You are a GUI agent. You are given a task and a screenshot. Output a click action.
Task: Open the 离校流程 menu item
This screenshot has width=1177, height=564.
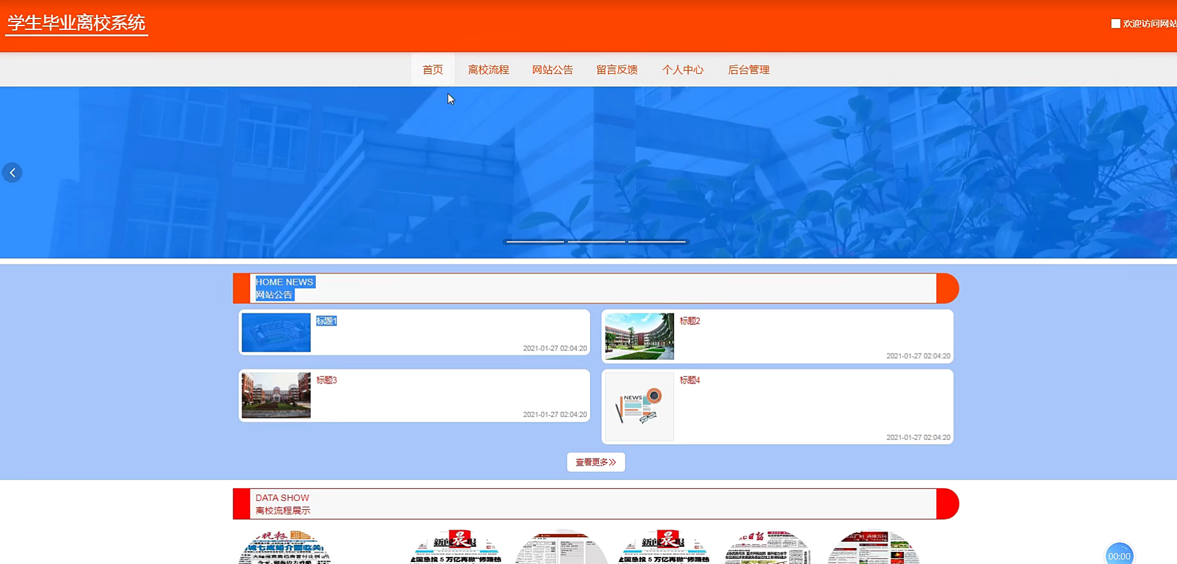point(488,70)
